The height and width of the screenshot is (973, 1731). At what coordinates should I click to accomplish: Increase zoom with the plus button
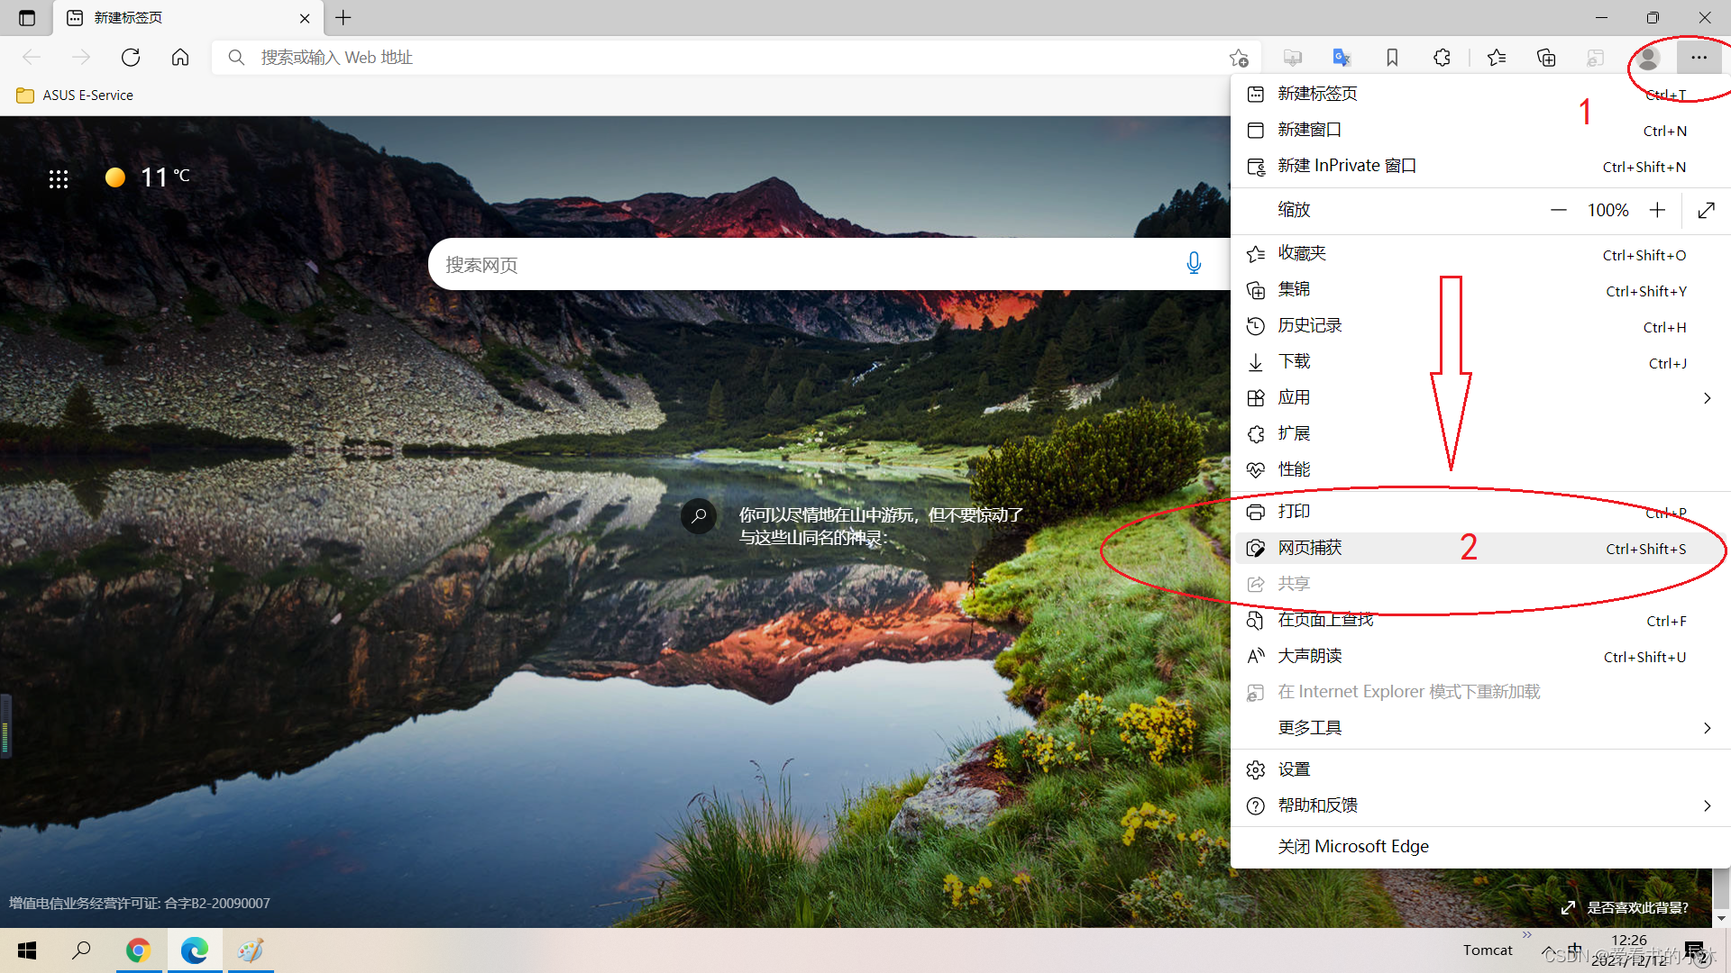[x=1657, y=210]
